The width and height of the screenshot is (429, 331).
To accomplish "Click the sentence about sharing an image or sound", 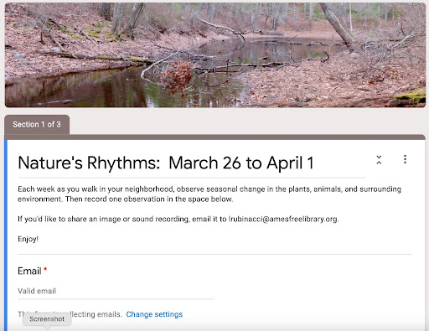I will [178, 219].
